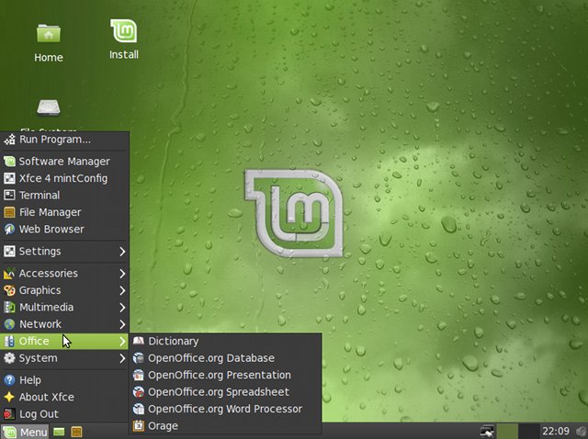The width and height of the screenshot is (588, 439).
Task: Expand the Network submenu arrow
Action: 122,324
